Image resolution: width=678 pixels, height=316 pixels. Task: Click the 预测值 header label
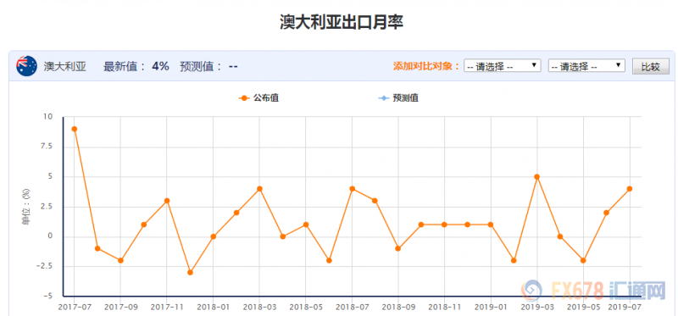pos(202,67)
